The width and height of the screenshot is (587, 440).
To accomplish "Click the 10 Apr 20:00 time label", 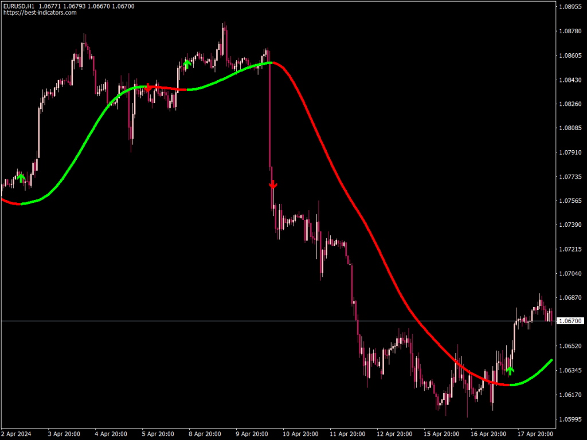I will [x=300, y=434].
